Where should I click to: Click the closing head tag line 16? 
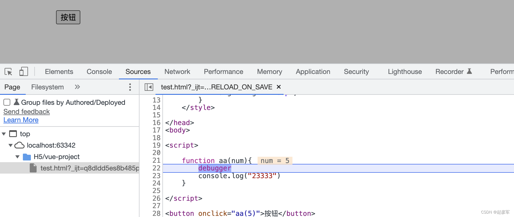click(x=180, y=123)
